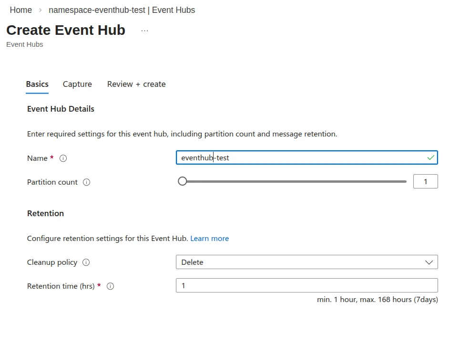Click the middle of the Partition count track

(293, 181)
